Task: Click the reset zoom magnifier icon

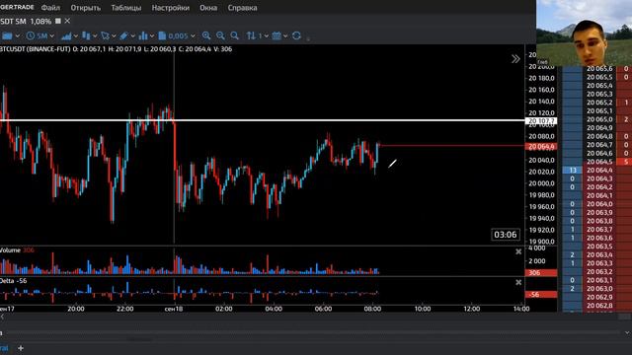Action: pyautogui.click(x=235, y=35)
